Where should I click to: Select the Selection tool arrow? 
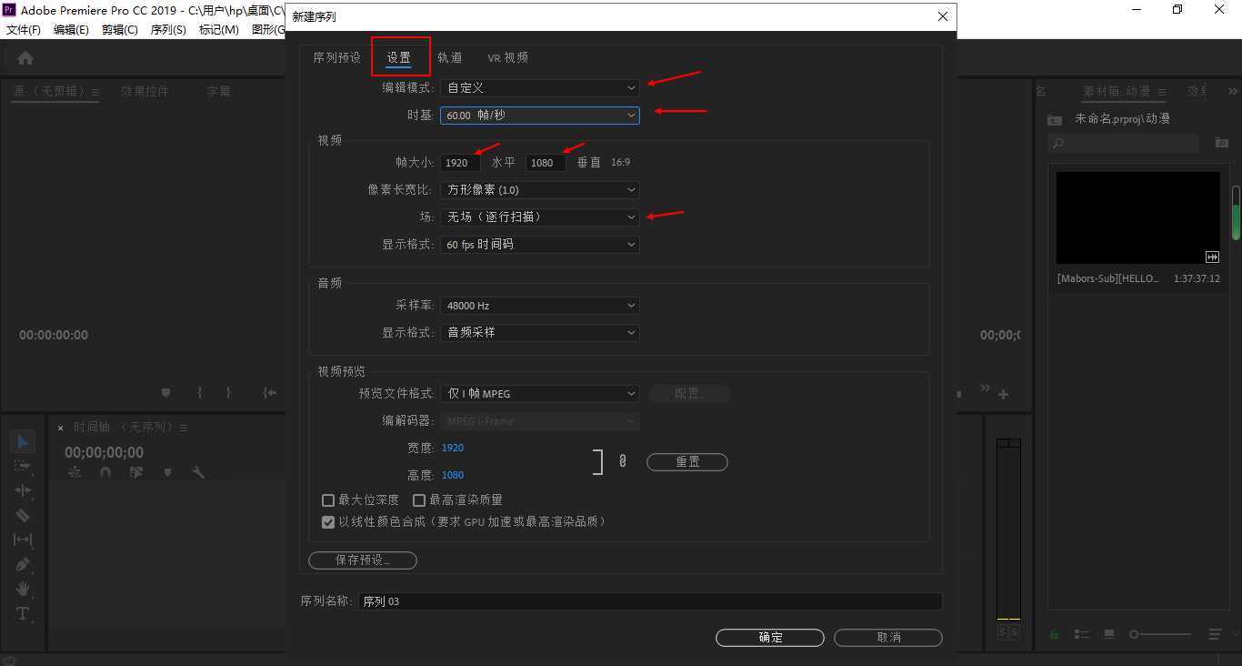pyautogui.click(x=23, y=442)
